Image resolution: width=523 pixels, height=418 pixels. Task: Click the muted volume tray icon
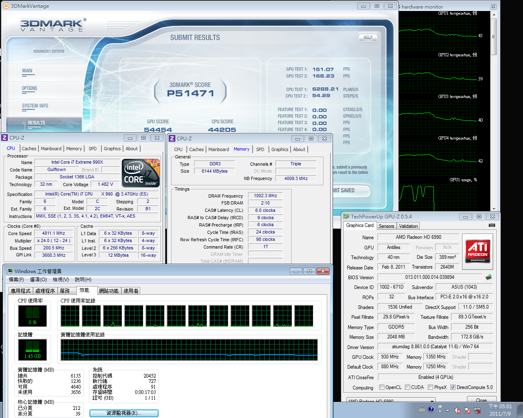[x=458, y=410]
